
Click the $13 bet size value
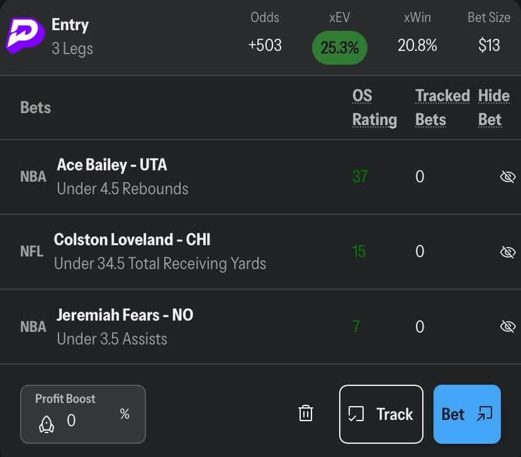tap(489, 45)
